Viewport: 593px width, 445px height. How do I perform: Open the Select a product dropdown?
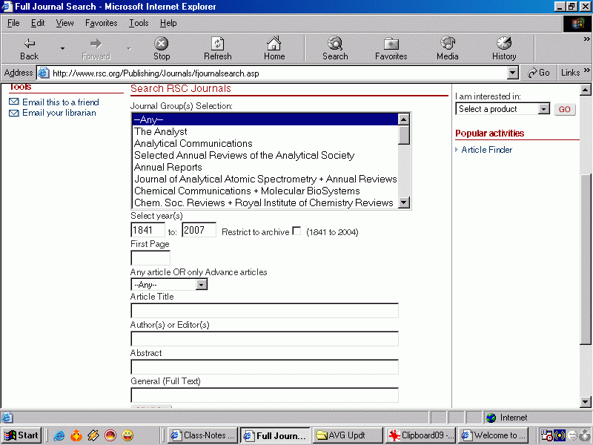click(x=544, y=109)
